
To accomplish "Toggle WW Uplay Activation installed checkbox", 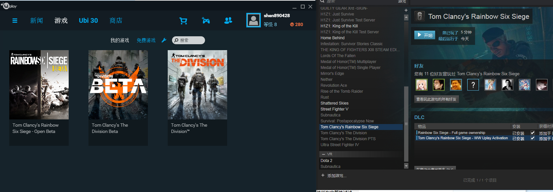I will [x=533, y=138].
